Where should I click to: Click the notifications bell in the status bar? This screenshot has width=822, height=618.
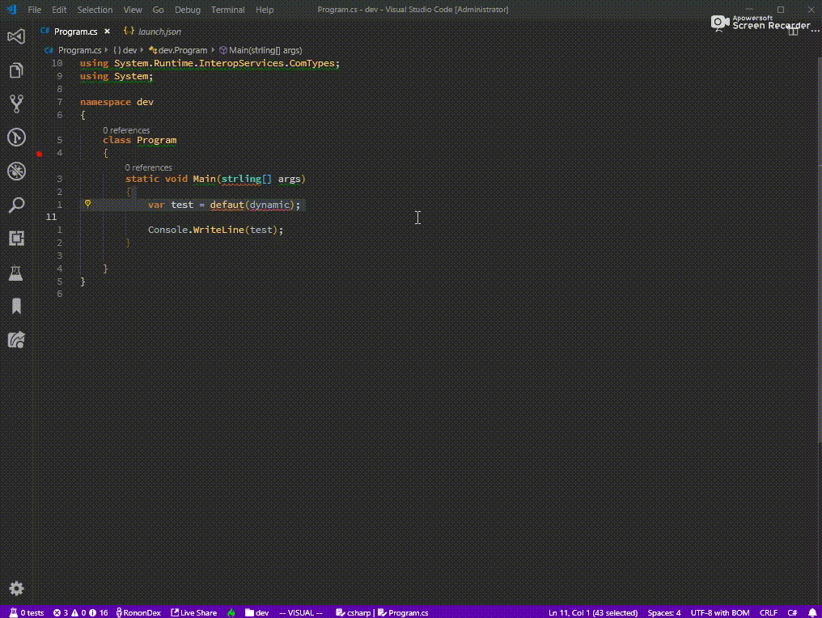click(813, 612)
